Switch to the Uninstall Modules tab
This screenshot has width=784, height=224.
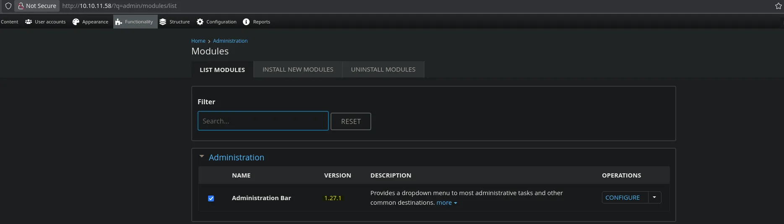pos(383,70)
